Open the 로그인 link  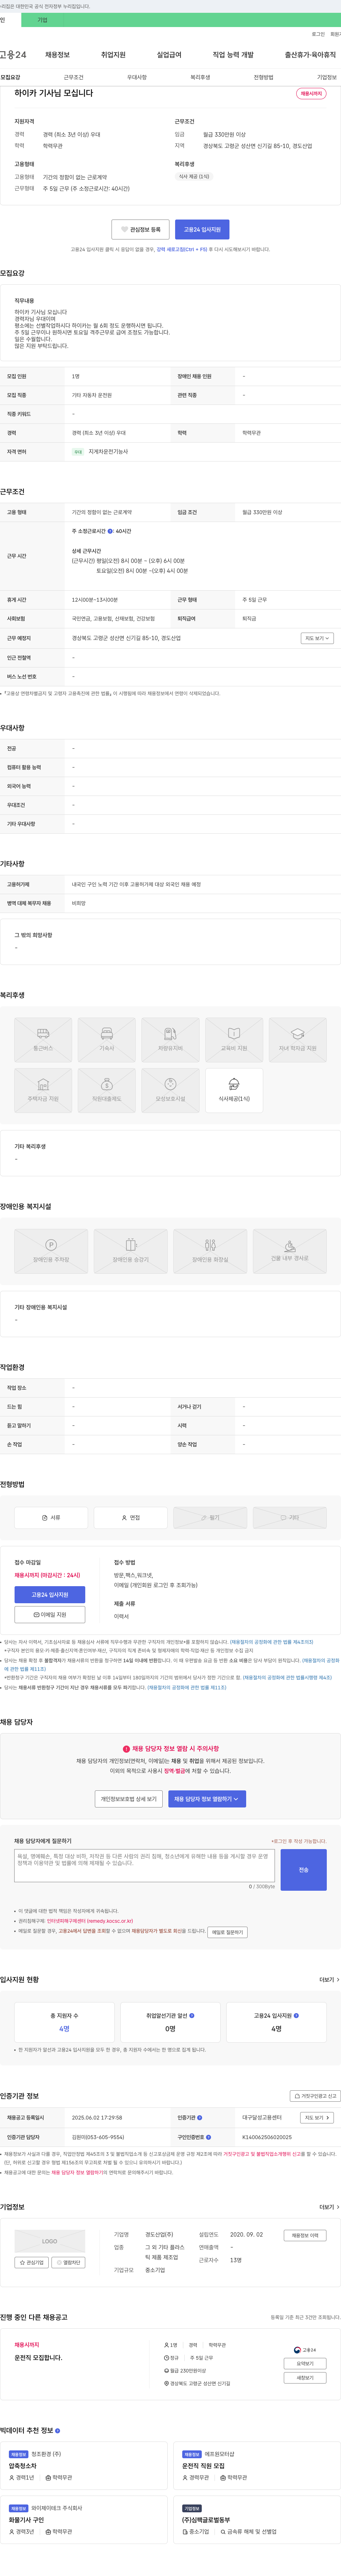318,34
